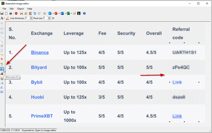Select the Highlight tool
The image size is (212, 133).
[x=2, y=64]
